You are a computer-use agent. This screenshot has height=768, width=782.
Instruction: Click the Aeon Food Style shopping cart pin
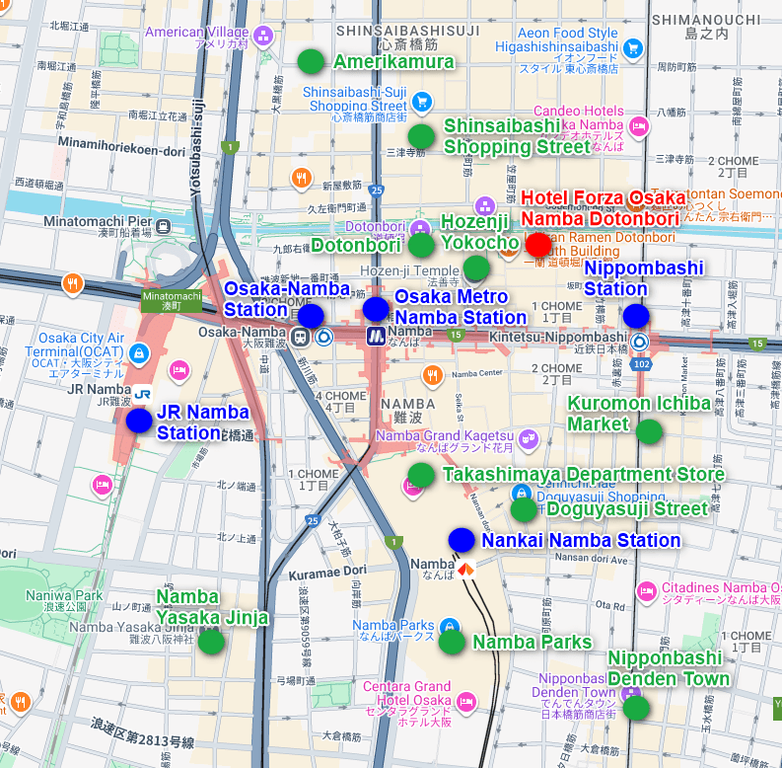pyautogui.click(x=633, y=49)
